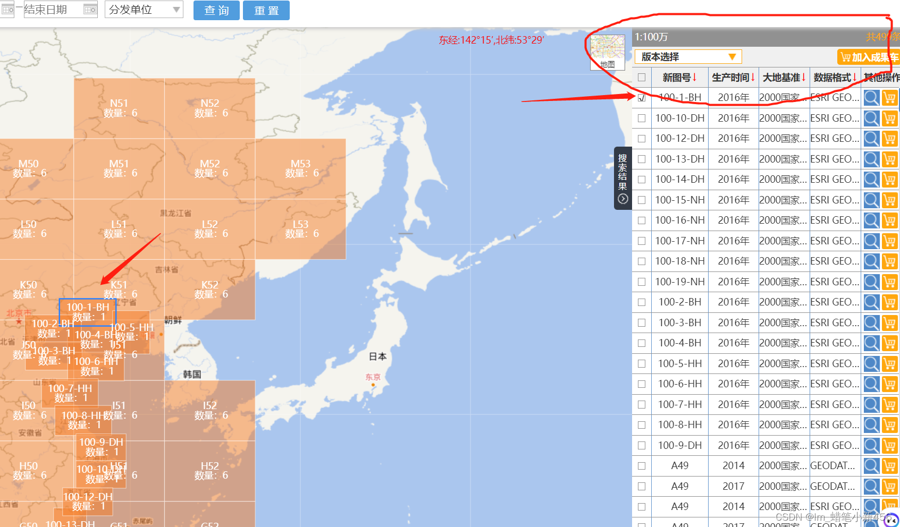Check the 100-10-DH row checkbox
This screenshot has height=527, width=900.
click(642, 118)
